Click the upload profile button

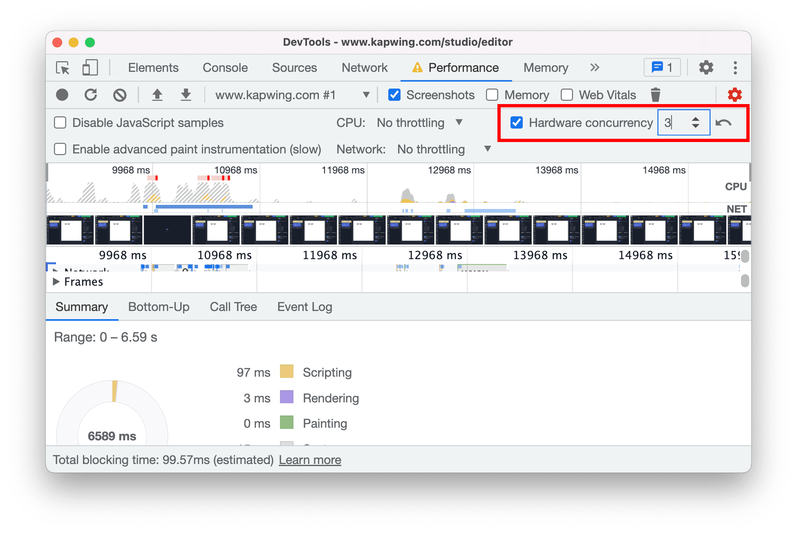click(158, 95)
